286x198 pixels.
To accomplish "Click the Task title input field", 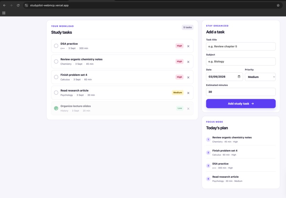I will coord(241,46).
